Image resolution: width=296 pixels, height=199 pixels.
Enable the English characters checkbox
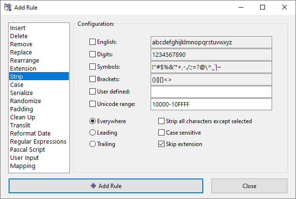pyautogui.click(x=93, y=42)
